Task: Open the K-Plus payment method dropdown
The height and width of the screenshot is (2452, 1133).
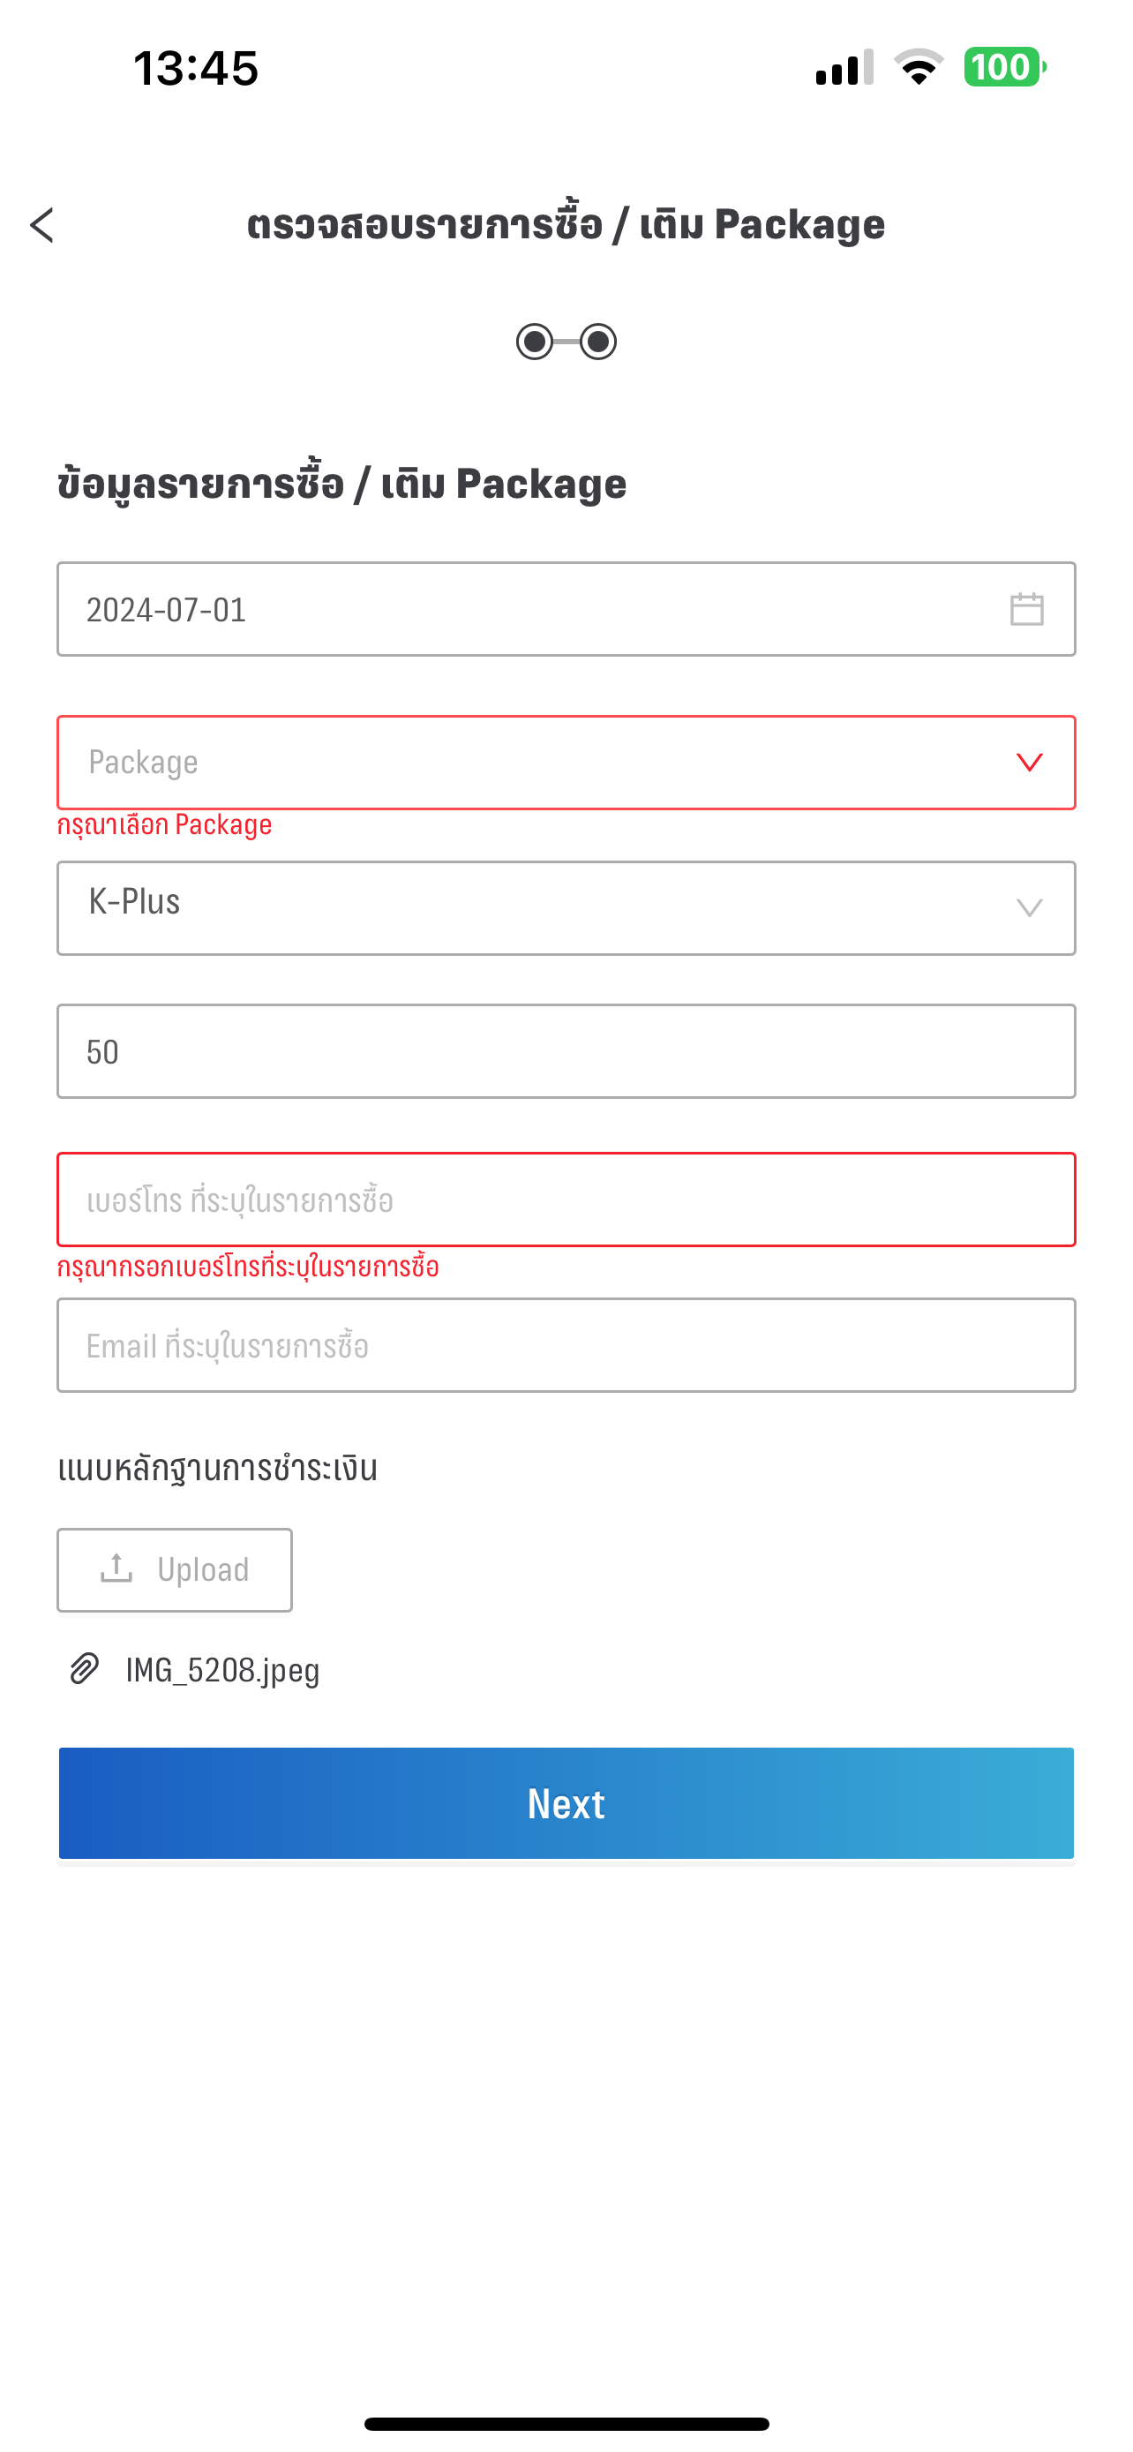Action: click(566, 908)
